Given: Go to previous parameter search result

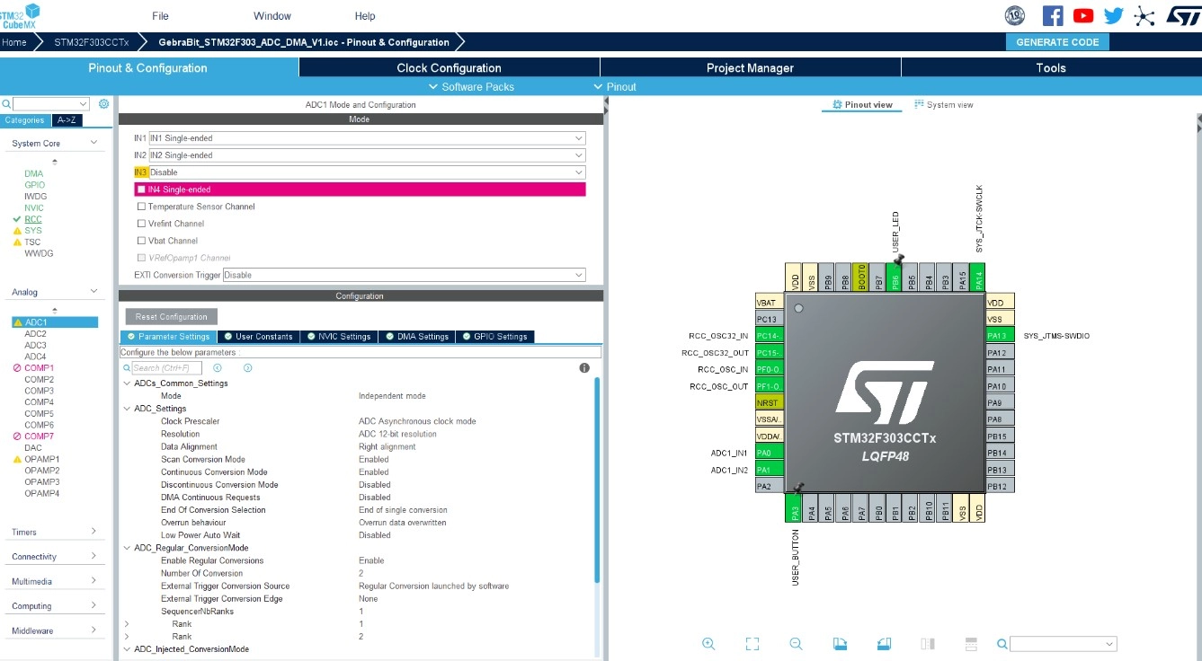Looking at the screenshot, I should (x=218, y=368).
